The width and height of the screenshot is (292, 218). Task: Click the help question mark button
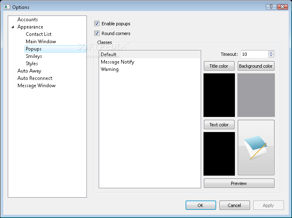click(x=271, y=7)
